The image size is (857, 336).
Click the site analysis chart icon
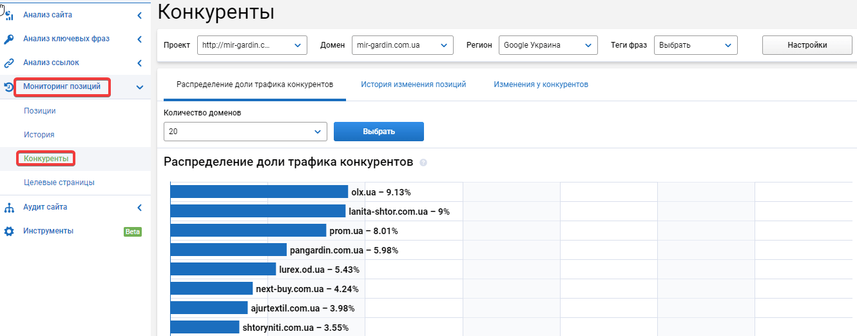click(9, 15)
